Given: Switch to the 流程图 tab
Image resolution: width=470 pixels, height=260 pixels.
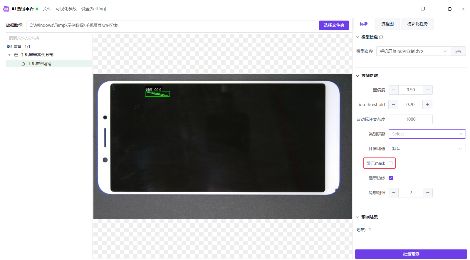Looking at the screenshot, I should click(387, 24).
